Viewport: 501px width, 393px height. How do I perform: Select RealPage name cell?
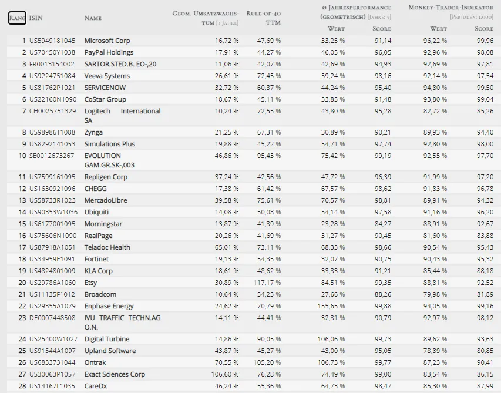99,236
